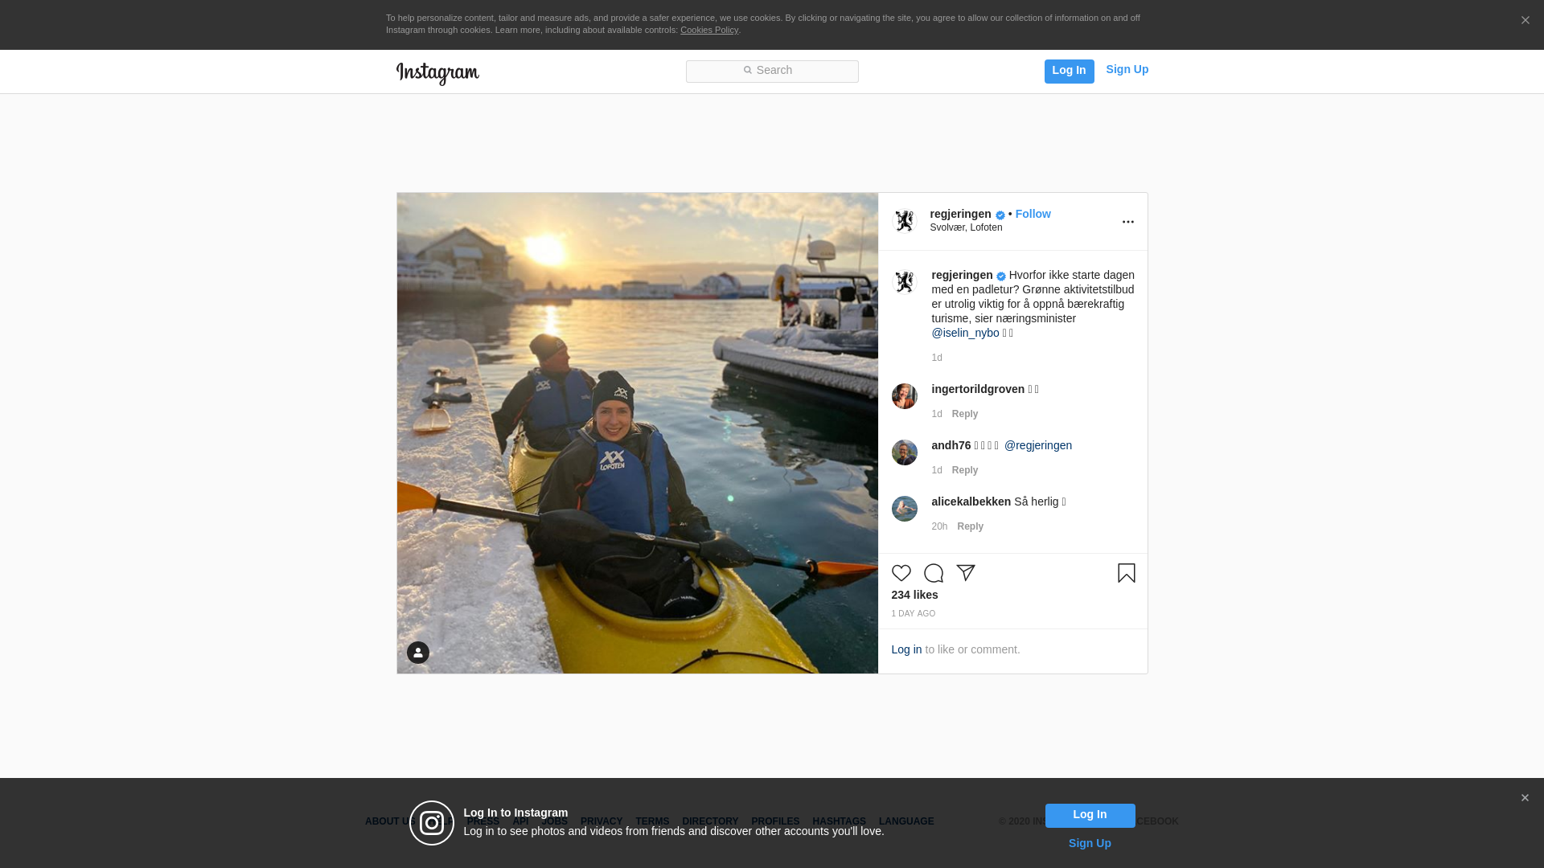Open regjeringen profile avatar in header
1544x868 pixels.
pos(905,221)
